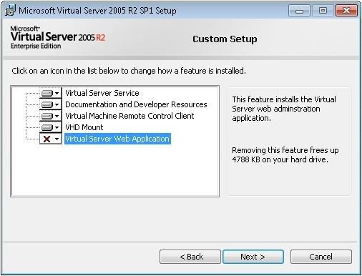Minimize the setup window
The height and width of the screenshot is (276, 362).
tap(299, 11)
